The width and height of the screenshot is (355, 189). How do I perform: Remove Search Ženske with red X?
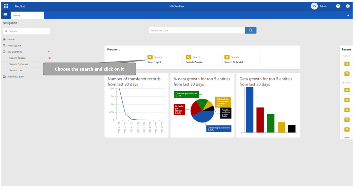[x=50, y=58]
